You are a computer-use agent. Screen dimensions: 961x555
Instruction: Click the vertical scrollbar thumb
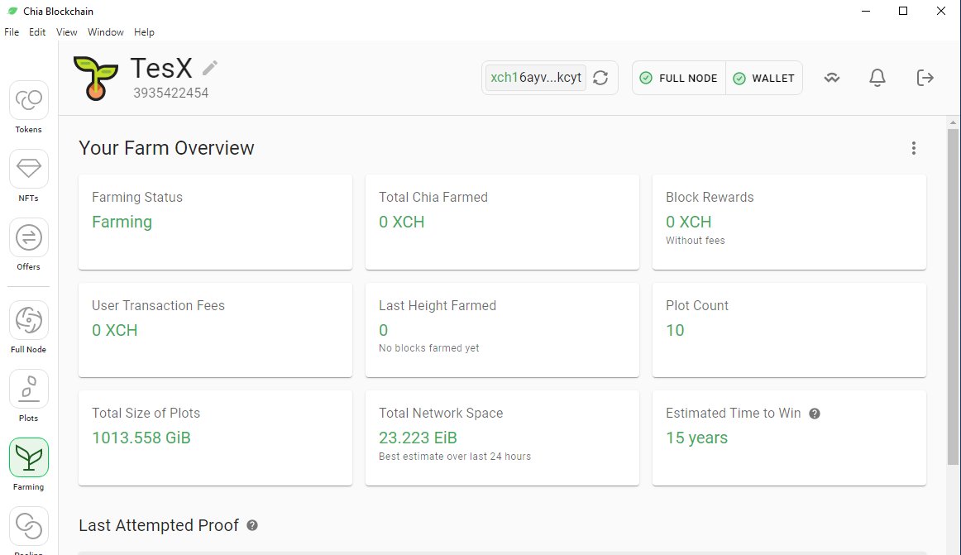pyautogui.click(x=953, y=296)
